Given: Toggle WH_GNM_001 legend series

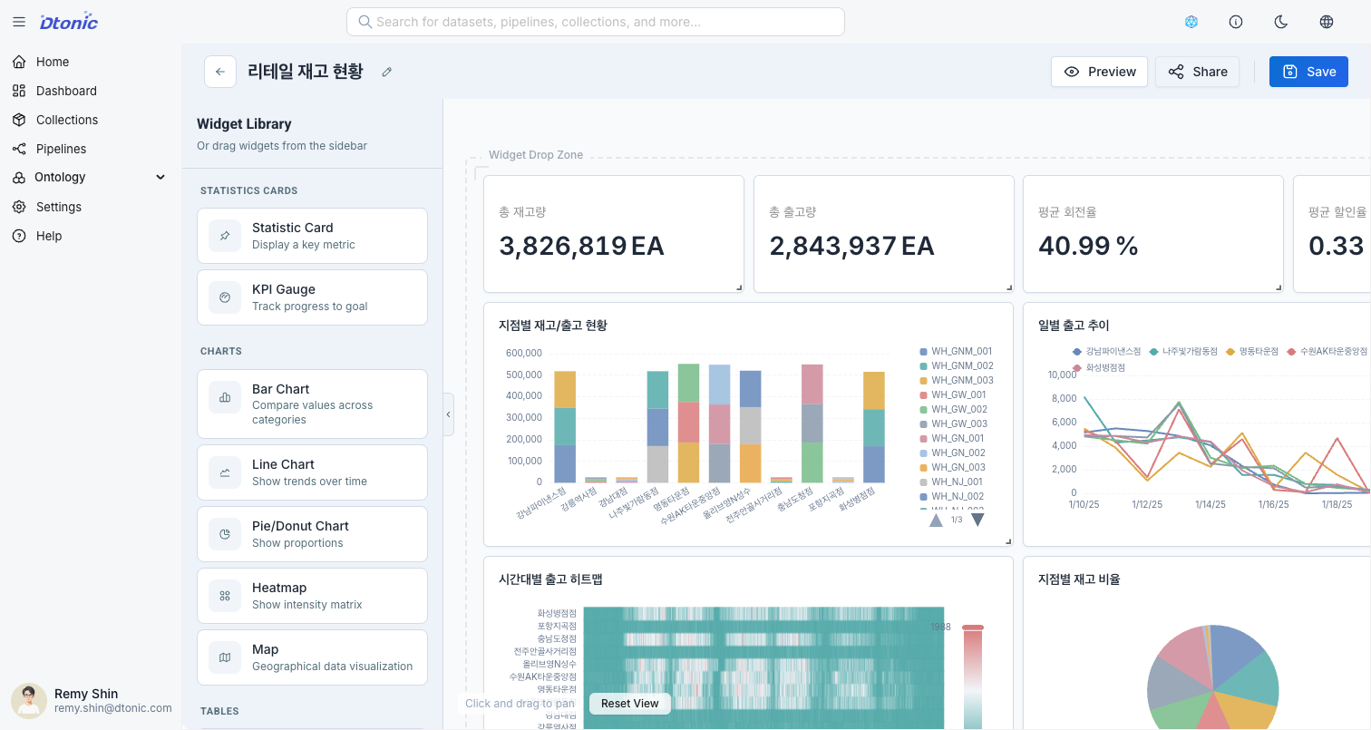Looking at the screenshot, I should click(x=957, y=351).
